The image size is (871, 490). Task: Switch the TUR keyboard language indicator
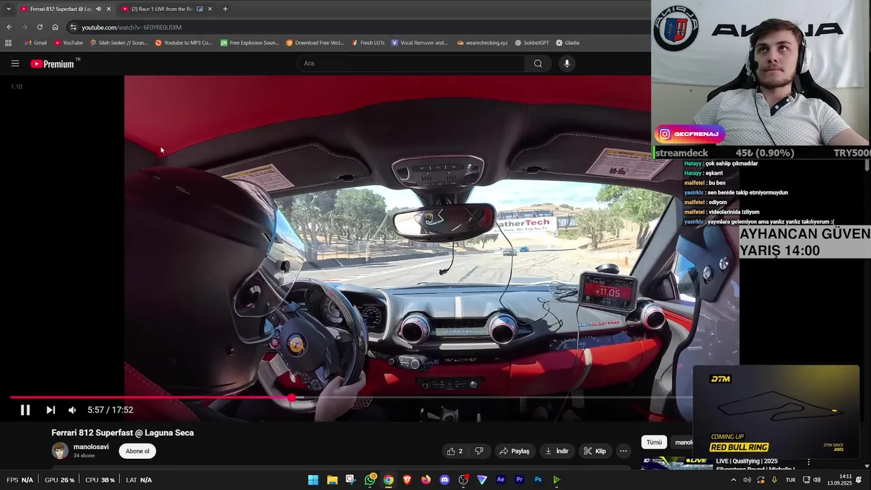[x=791, y=480]
